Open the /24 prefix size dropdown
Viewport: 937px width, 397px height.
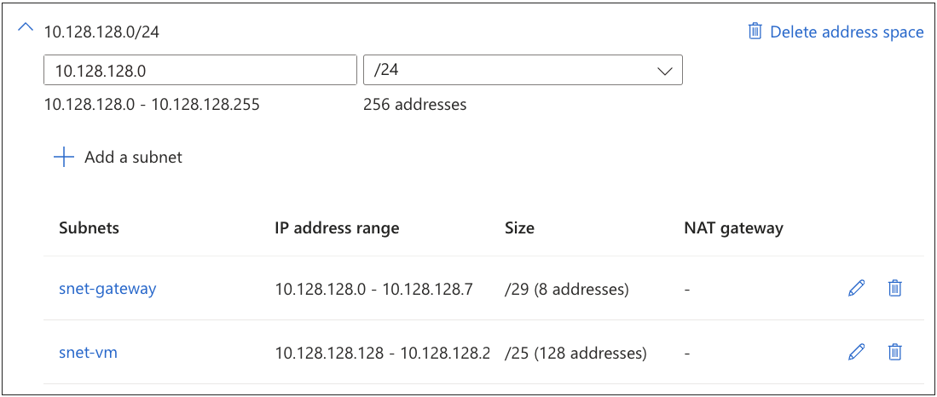pos(522,70)
